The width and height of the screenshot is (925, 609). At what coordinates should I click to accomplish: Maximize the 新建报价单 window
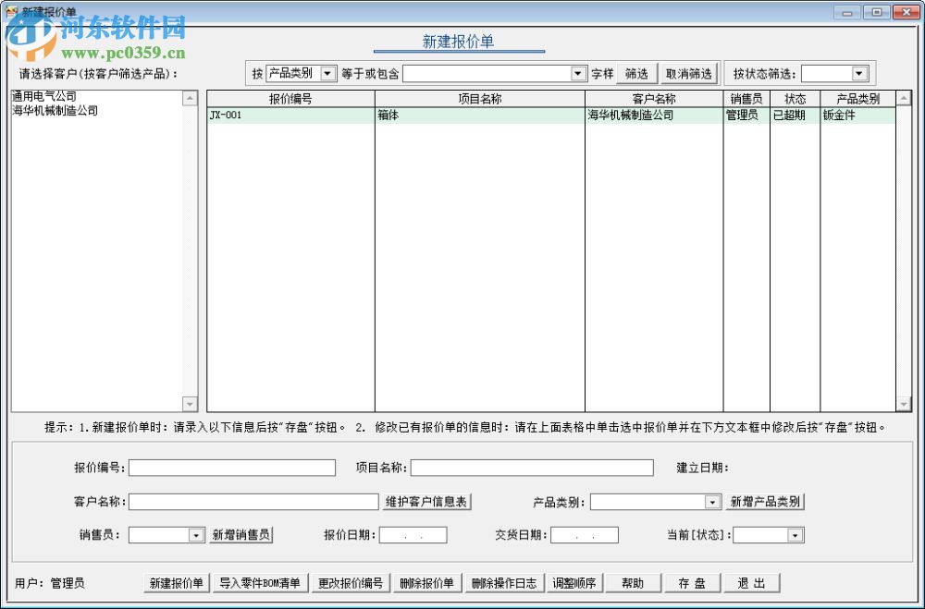(x=876, y=12)
